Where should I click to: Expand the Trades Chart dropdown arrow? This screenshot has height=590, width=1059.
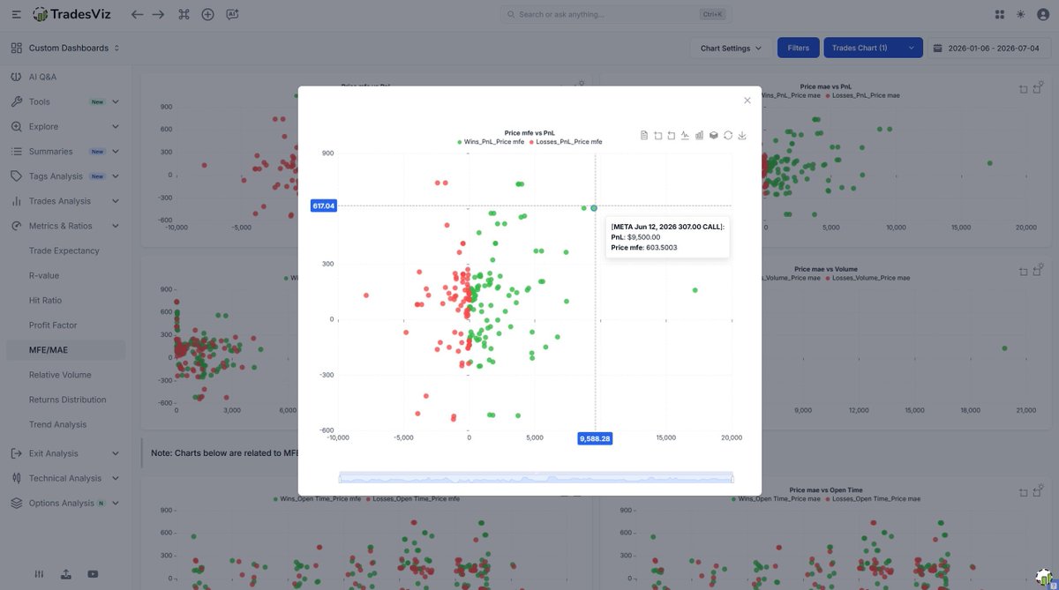[912, 49]
